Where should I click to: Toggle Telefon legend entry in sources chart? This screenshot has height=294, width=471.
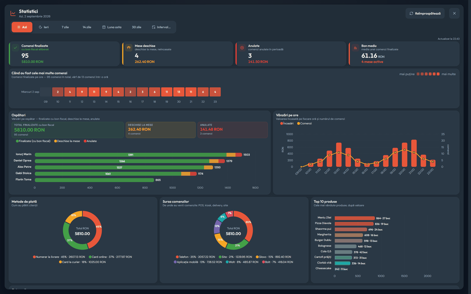pos(195,257)
